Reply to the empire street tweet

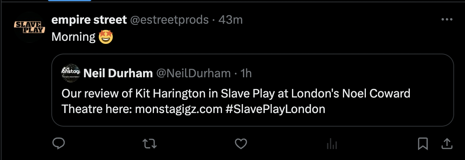click(x=58, y=144)
